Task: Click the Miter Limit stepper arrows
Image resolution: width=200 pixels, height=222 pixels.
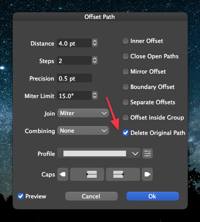Action: tap(95, 95)
